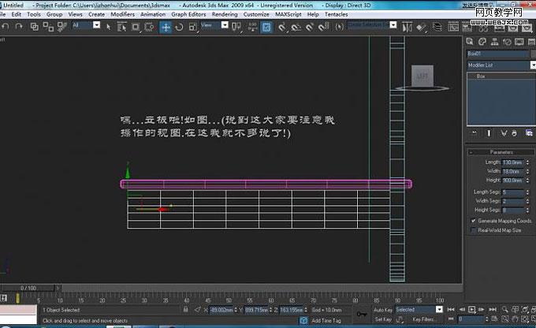This screenshot has width=536, height=328.
Task: Click the Box01 object name field
Action: click(x=497, y=54)
